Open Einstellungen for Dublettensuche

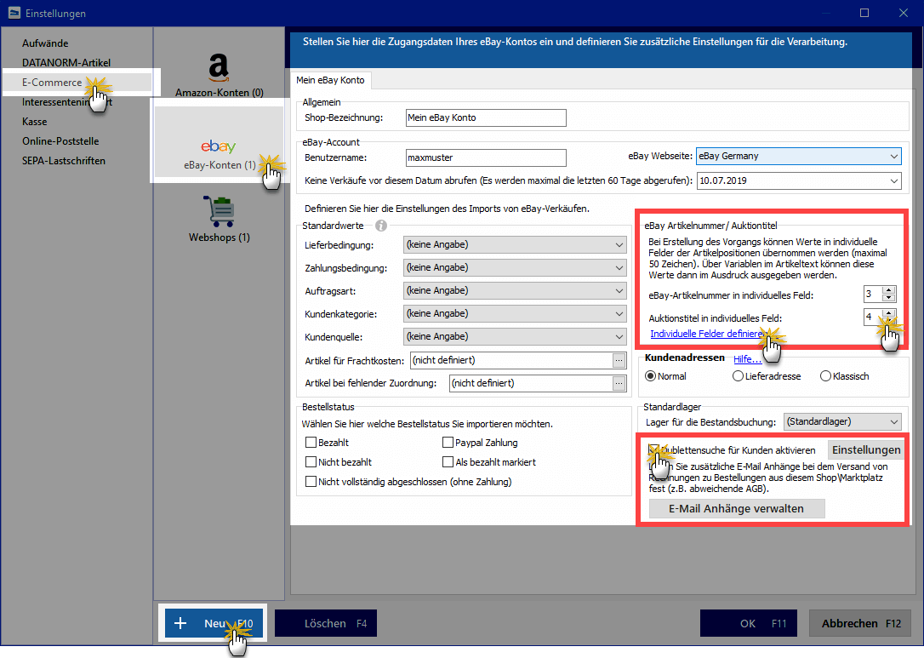point(865,449)
